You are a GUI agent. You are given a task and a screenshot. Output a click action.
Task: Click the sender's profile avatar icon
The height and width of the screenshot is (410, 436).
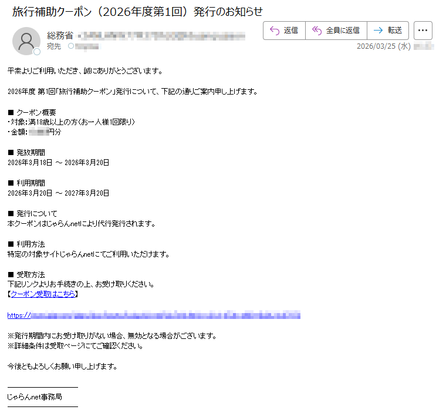point(26,41)
